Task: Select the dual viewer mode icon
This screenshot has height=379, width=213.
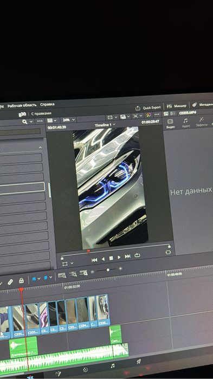Action: (172, 113)
